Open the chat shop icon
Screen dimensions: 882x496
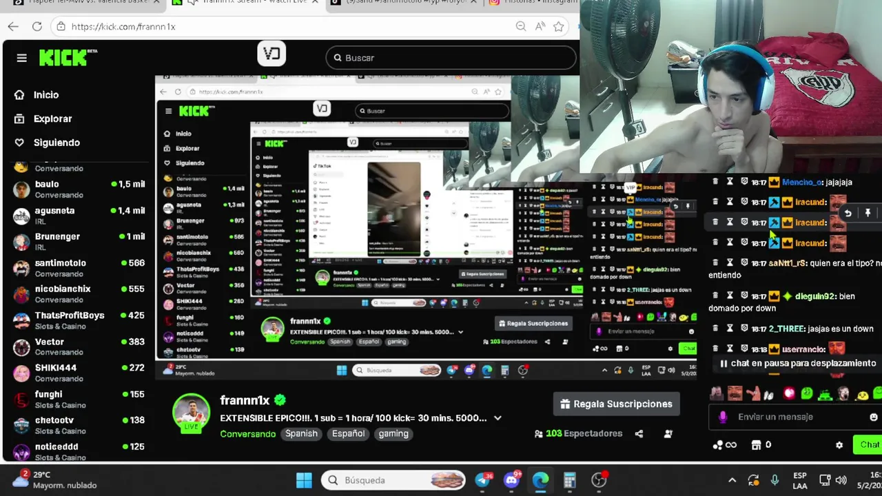pyautogui.click(x=756, y=445)
